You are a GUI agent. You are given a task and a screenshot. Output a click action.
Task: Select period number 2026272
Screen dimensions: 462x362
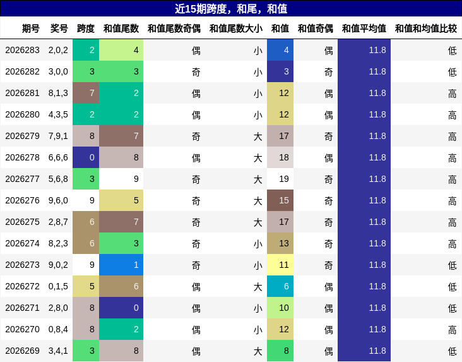coord(22,286)
